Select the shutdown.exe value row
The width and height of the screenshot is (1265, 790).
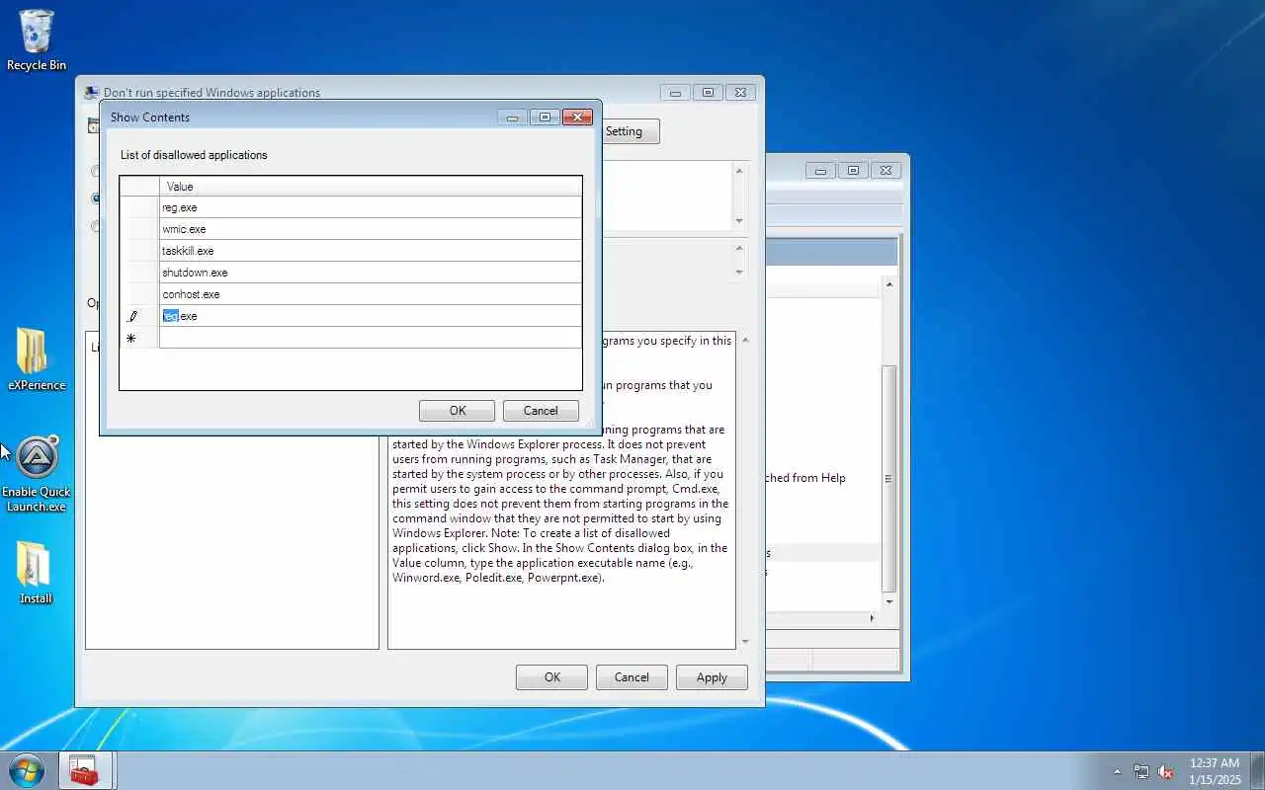point(371,273)
